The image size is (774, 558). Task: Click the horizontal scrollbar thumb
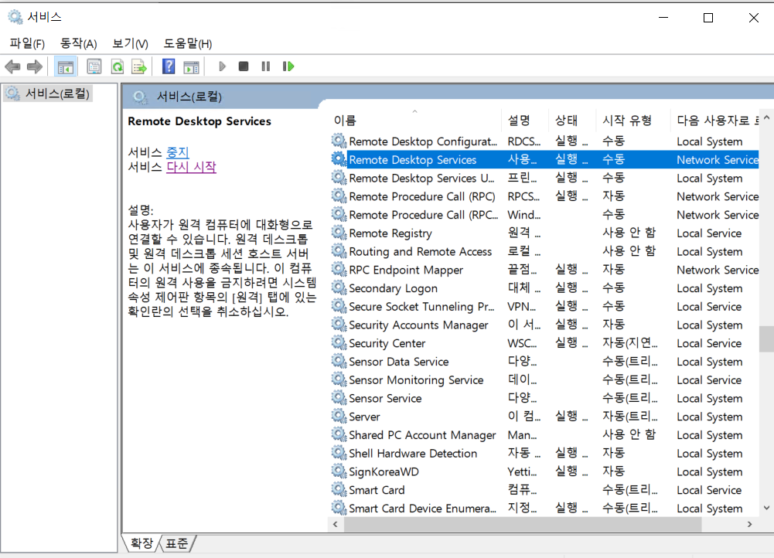523,524
